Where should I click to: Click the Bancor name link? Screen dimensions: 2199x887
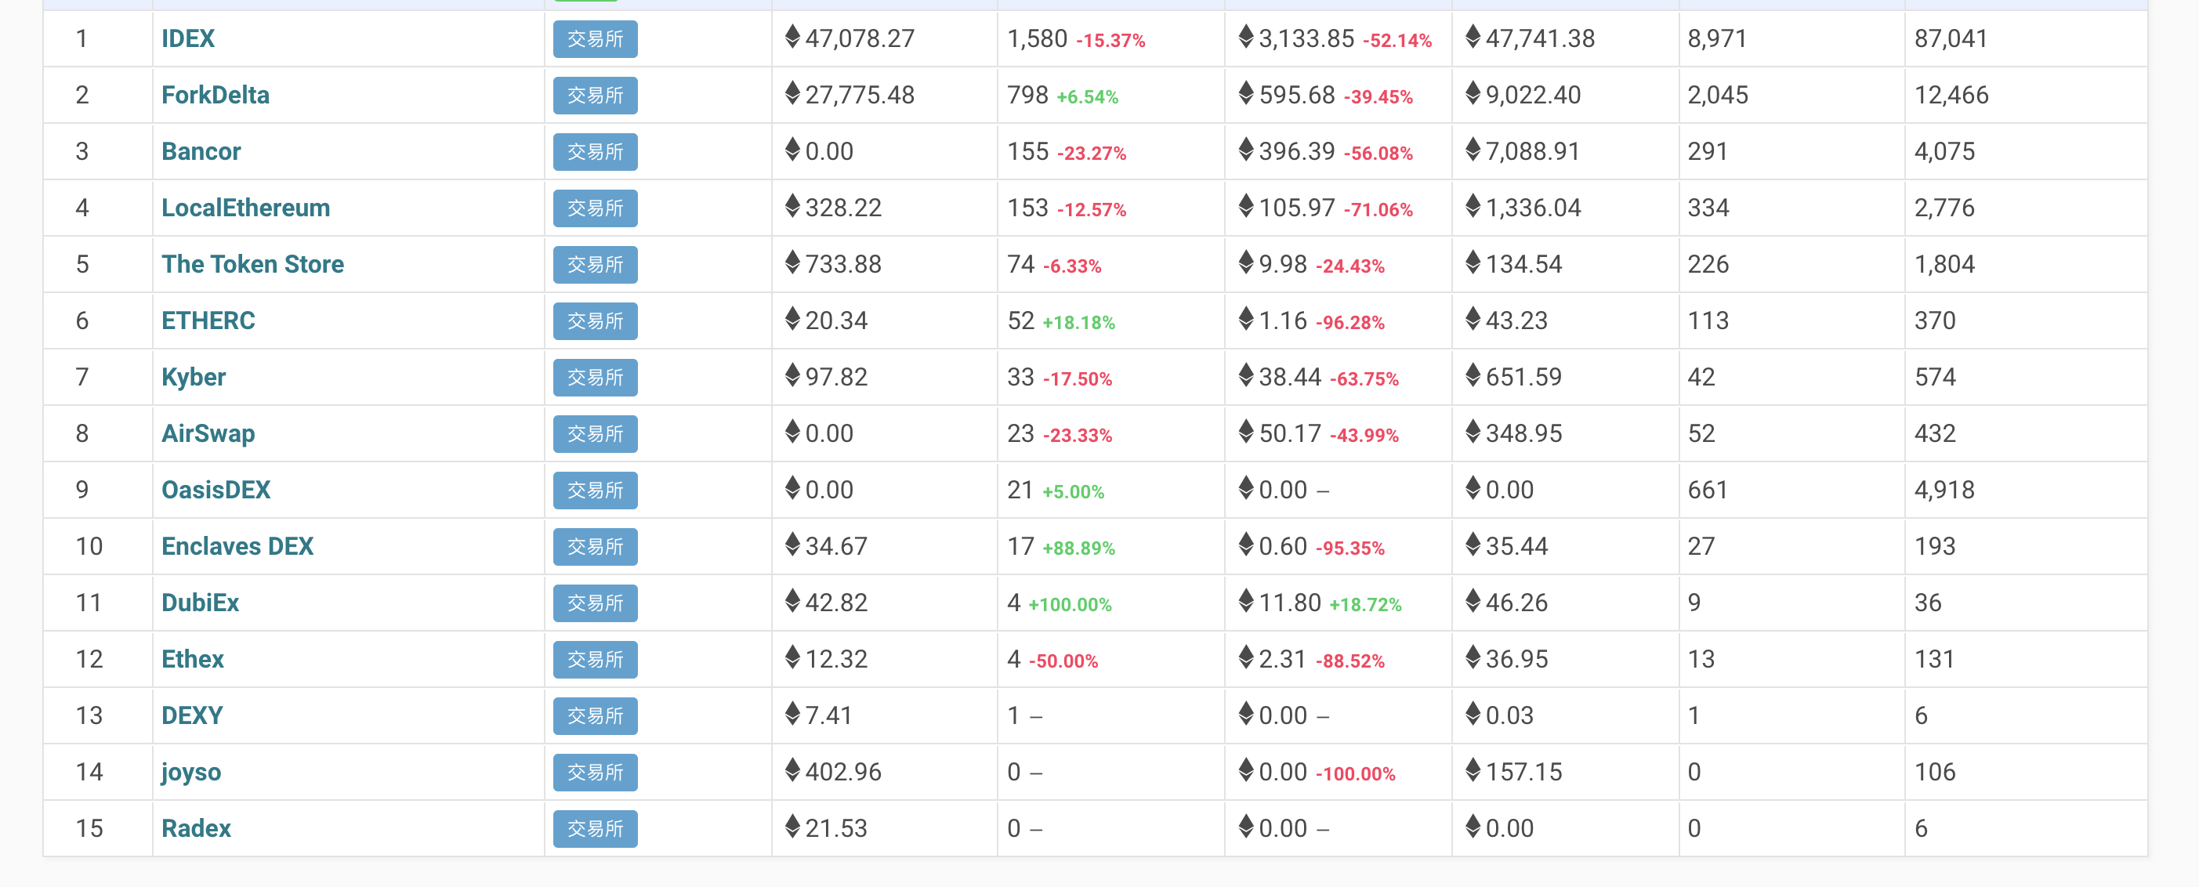(x=201, y=151)
